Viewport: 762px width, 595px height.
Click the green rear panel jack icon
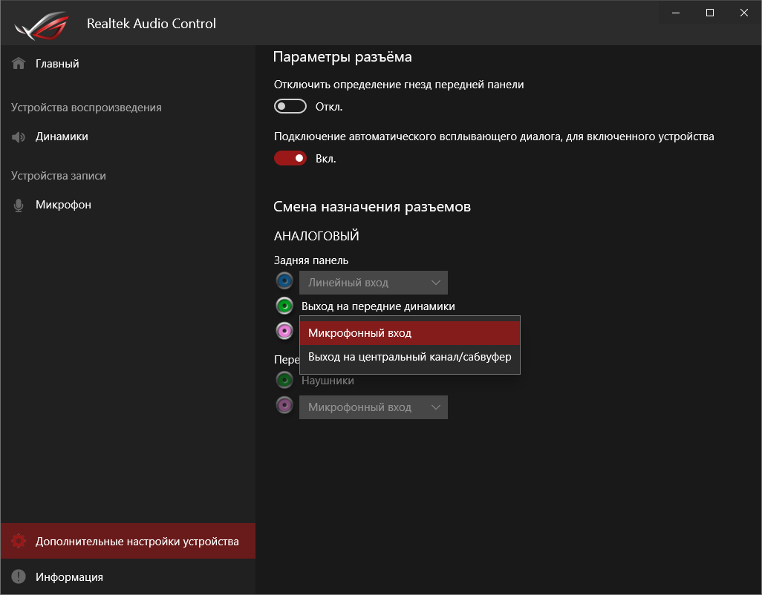coord(284,306)
